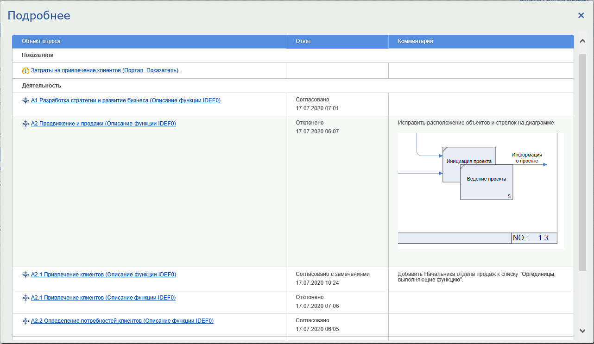Click the scrollbar up arrow
The width and height of the screenshot is (594, 344).
[582, 41]
